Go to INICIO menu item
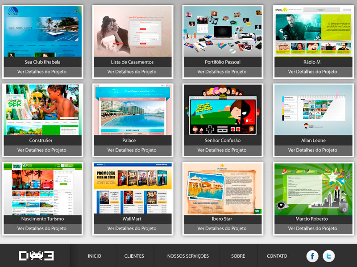 click(x=95, y=256)
